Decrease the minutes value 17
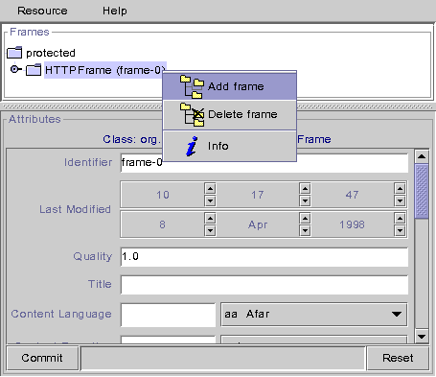This screenshot has width=436, height=377. pyautogui.click(x=305, y=201)
